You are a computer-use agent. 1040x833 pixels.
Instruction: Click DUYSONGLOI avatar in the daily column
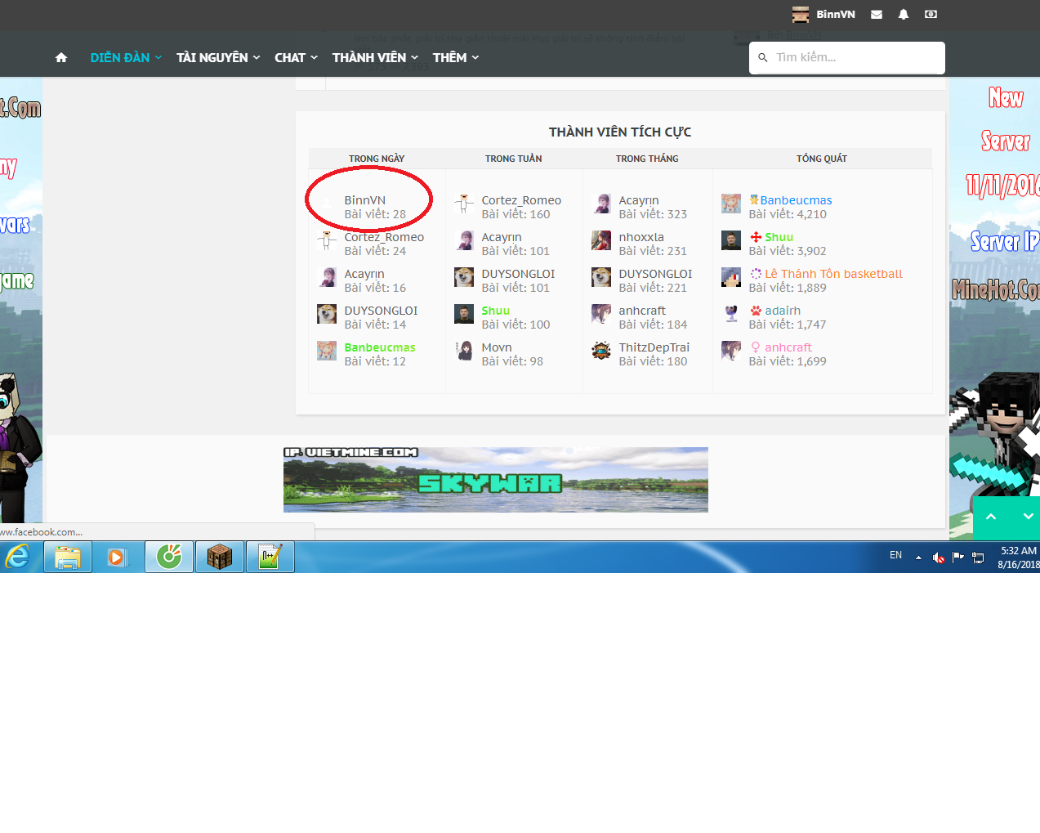pos(327,314)
